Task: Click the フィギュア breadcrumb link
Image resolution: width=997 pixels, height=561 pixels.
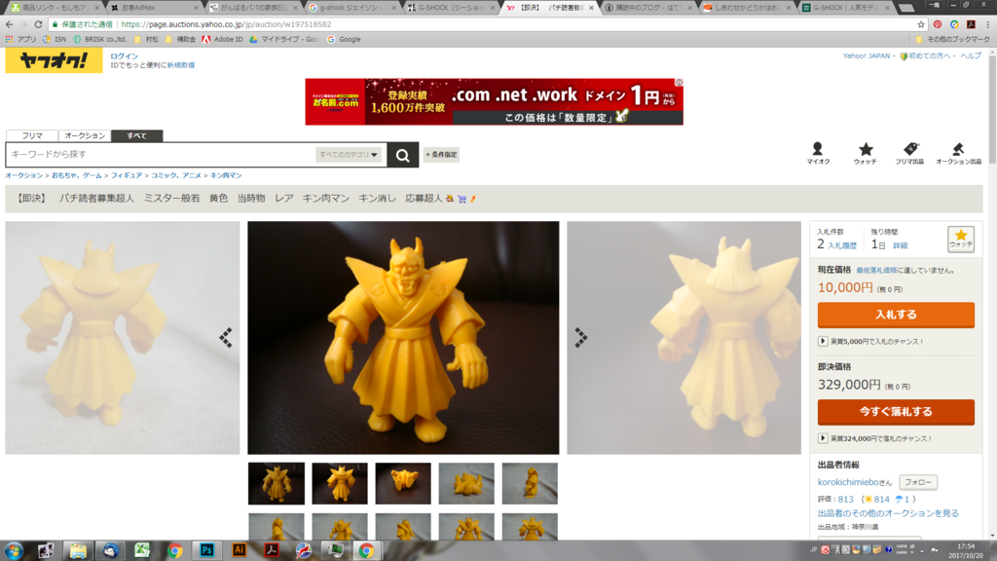Action: coord(127,175)
